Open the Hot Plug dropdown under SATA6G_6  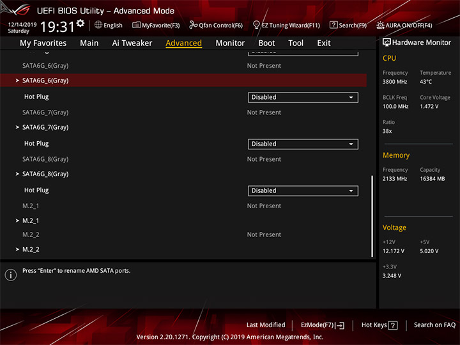[x=303, y=97]
